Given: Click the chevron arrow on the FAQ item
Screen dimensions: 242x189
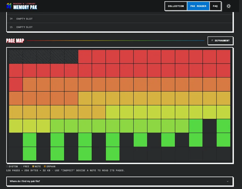Looking at the screenshot, I should click(x=227, y=181).
